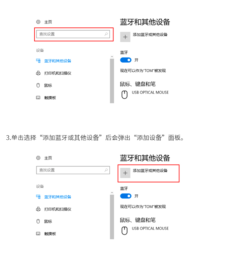Image resolution: width=251 pixels, height=262 pixels.
Task: Click the plus icon inside the red-outlined add device box
Action: 125,173
